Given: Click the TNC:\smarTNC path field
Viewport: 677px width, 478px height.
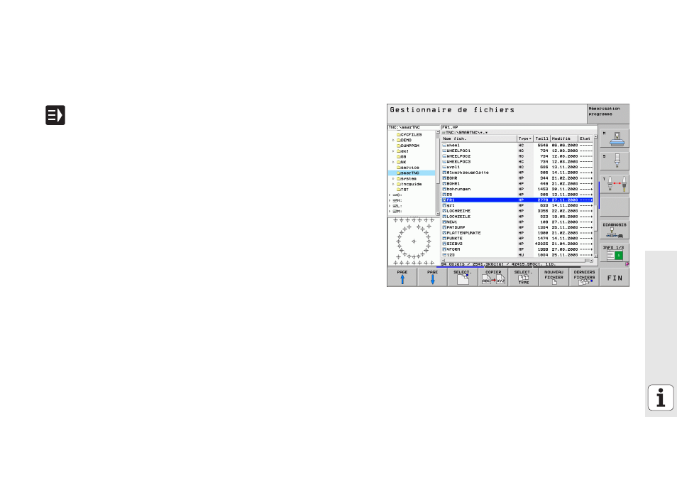Looking at the screenshot, I should 414,128.
